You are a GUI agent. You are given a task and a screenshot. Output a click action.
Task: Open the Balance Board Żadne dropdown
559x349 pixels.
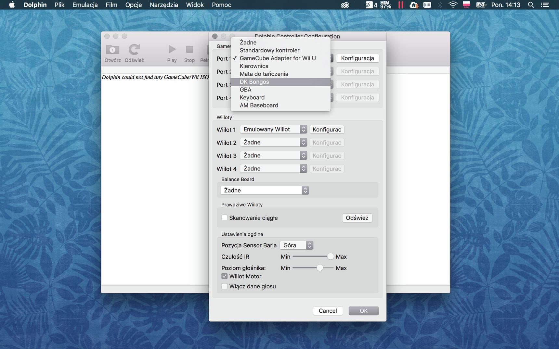(265, 190)
